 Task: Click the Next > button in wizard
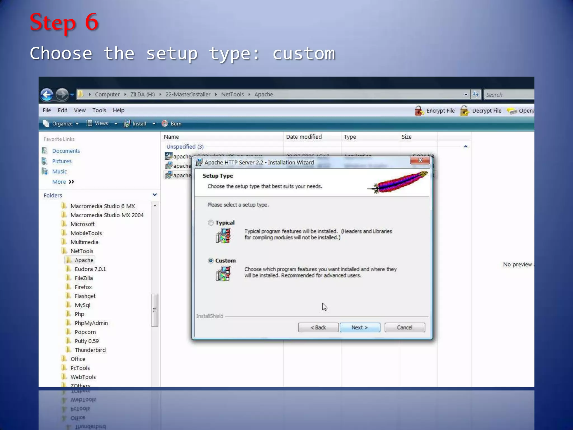(360, 328)
